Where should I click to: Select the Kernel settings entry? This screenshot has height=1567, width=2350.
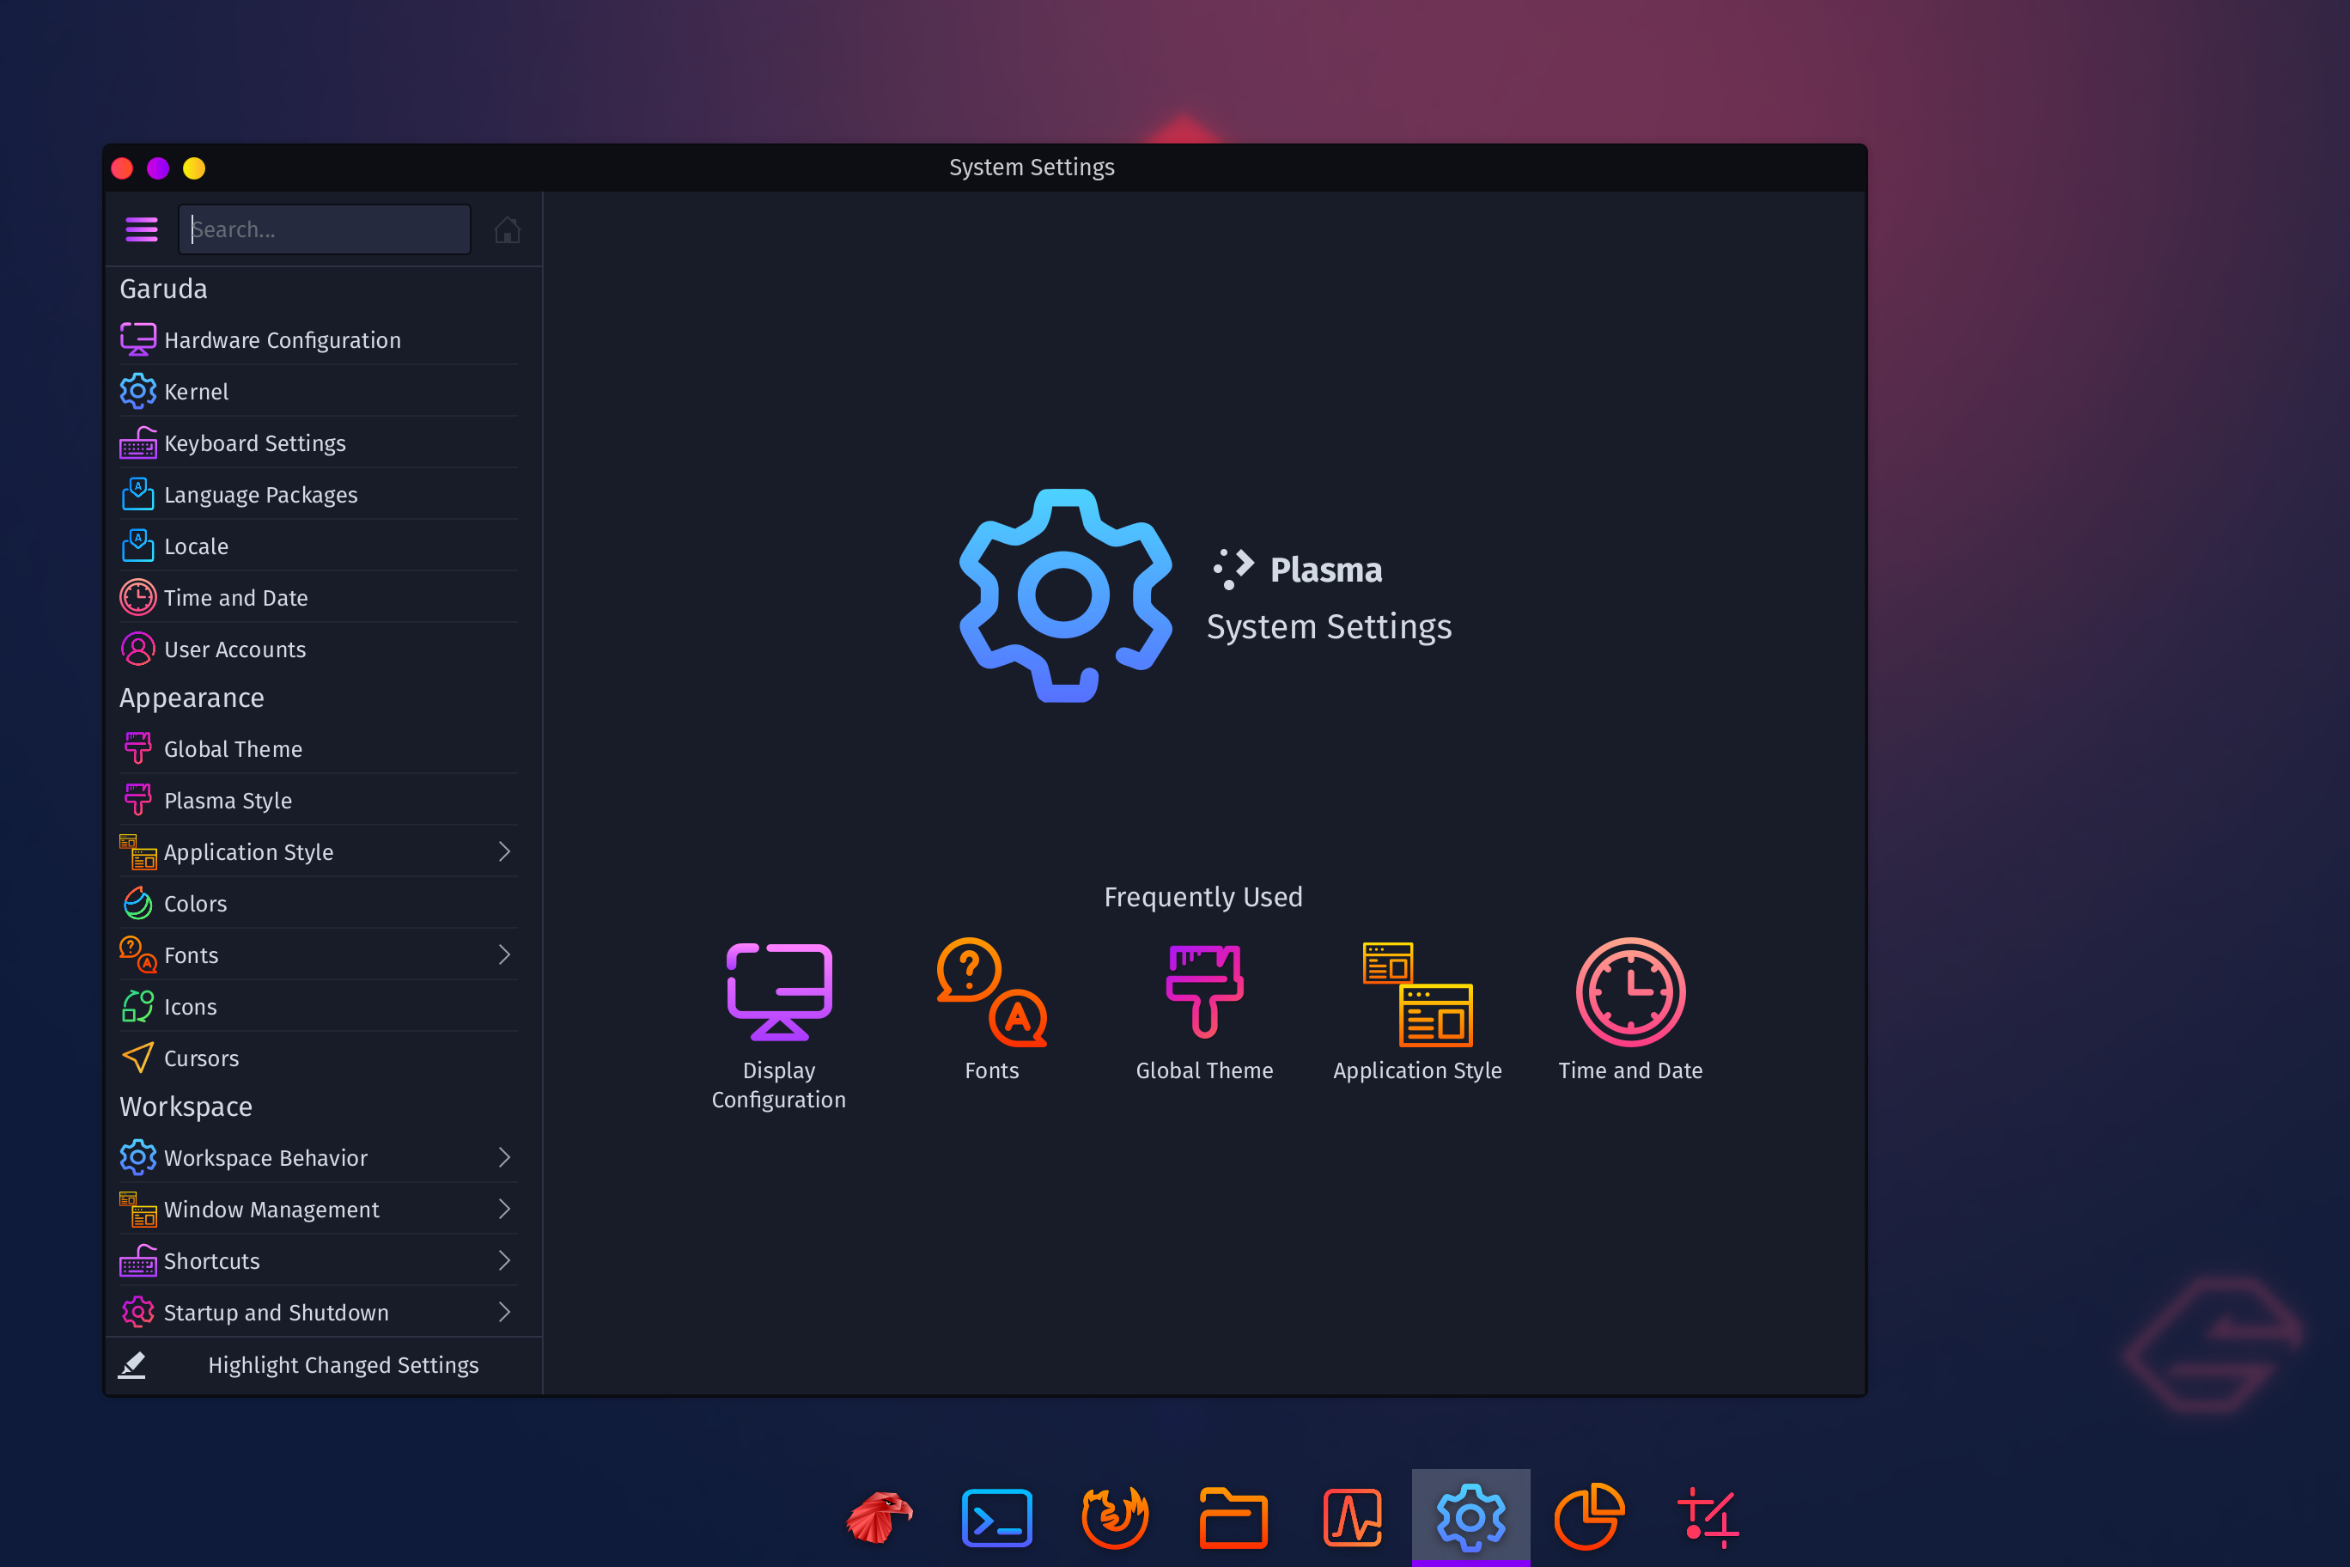point(318,392)
